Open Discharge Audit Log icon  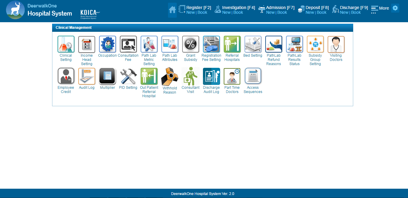tap(211, 76)
